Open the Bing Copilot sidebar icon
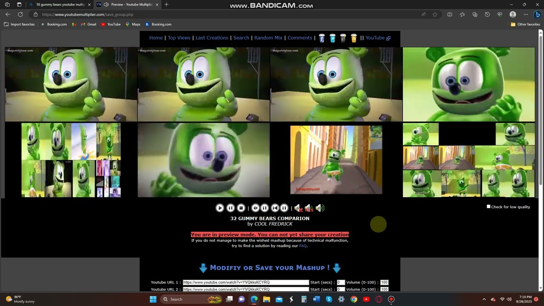Screen dimensions: 544x306 (537, 14)
